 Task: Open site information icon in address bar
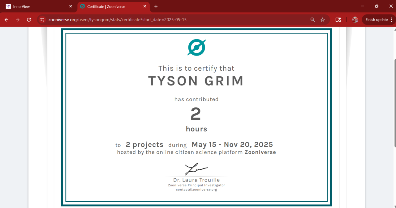(43, 20)
